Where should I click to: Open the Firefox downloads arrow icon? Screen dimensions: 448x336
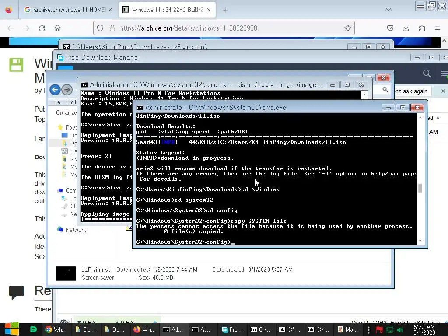click(x=406, y=28)
